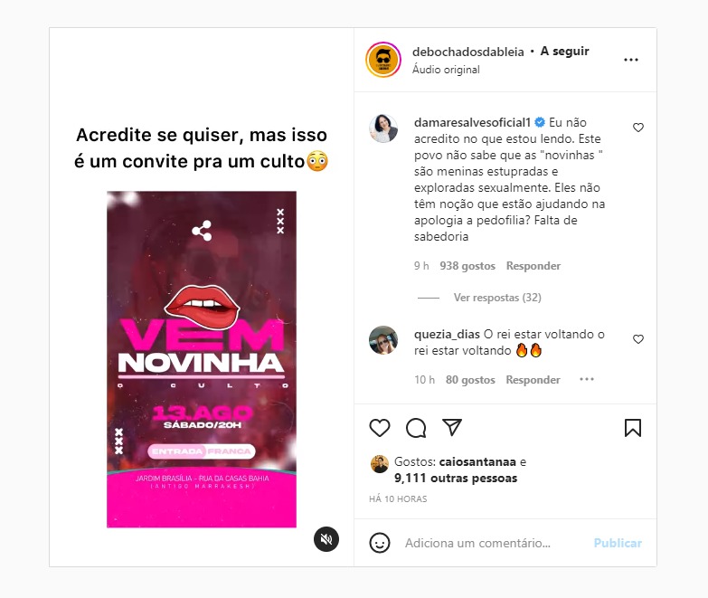708x598 pixels.
Task: Unmute the video audio
Action: point(326,539)
